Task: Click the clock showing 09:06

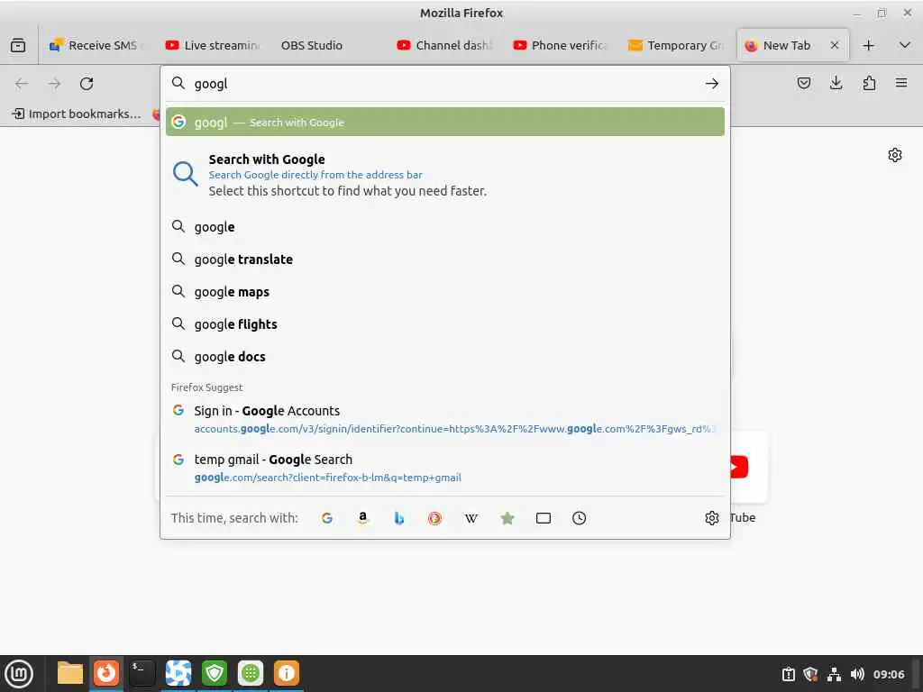Action: pyautogui.click(x=888, y=674)
